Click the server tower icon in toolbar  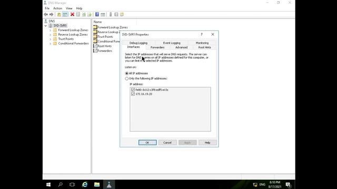click(111, 14)
